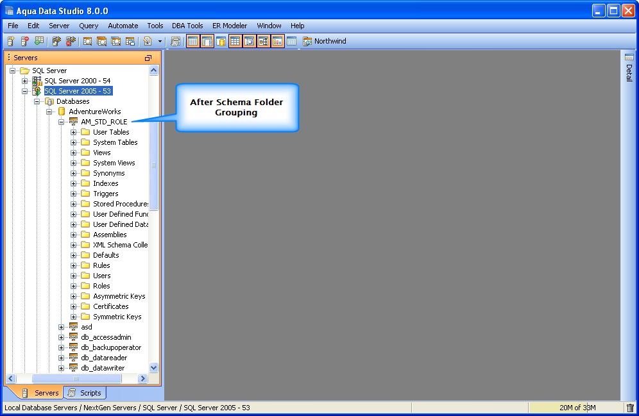This screenshot has width=639, height=416.
Task: Click the second magnifier query icon
Action: pyautogui.click(x=101, y=41)
